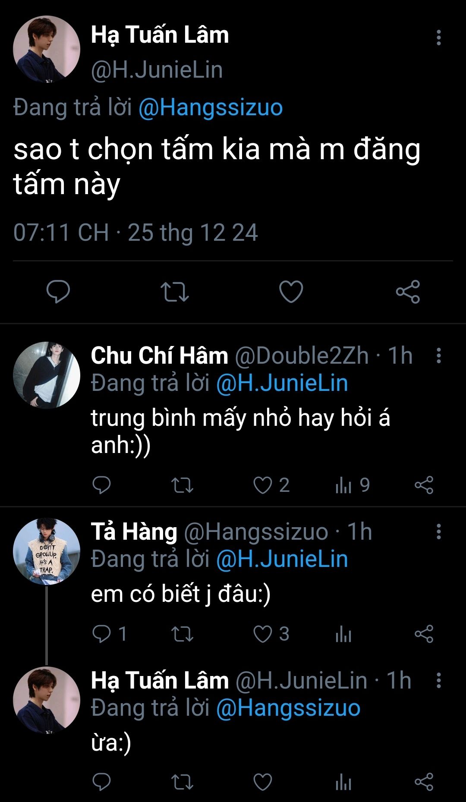
Task: View analytics for Chu Chí Hâm's reply
Action: click(x=343, y=486)
